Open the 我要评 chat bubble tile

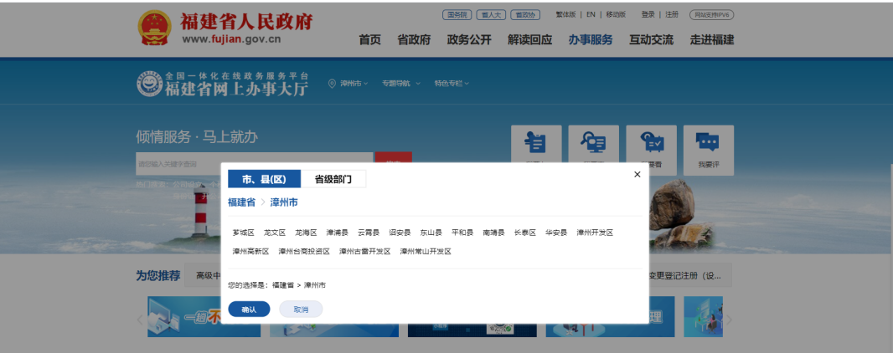tap(709, 150)
